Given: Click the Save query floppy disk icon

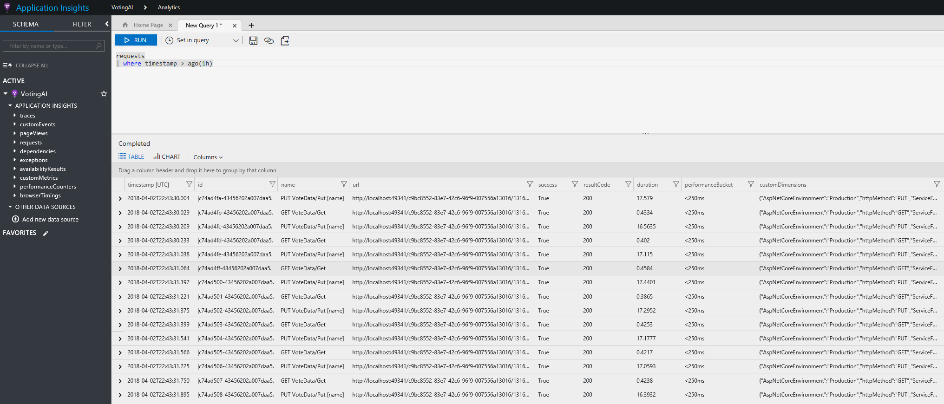Looking at the screenshot, I should click(253, 40).
